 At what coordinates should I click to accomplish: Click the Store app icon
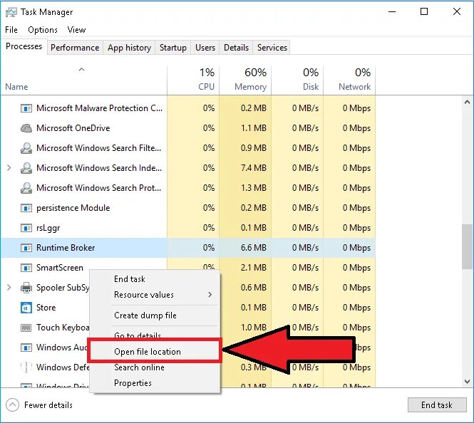pos(26,308)
